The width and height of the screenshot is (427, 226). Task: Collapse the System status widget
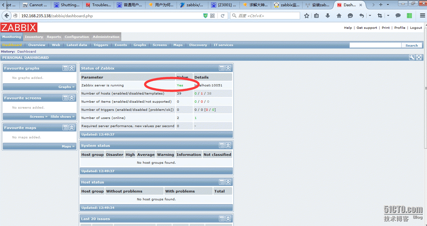(228, 145)
